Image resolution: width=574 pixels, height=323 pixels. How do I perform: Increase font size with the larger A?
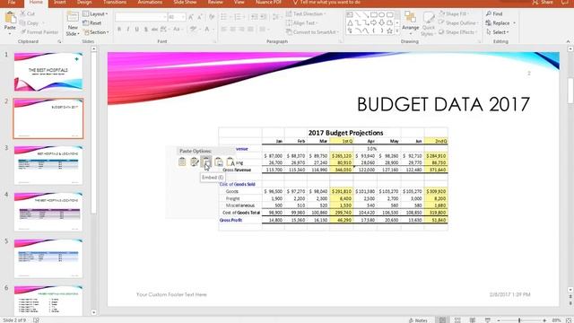click(x=191, y=17)
